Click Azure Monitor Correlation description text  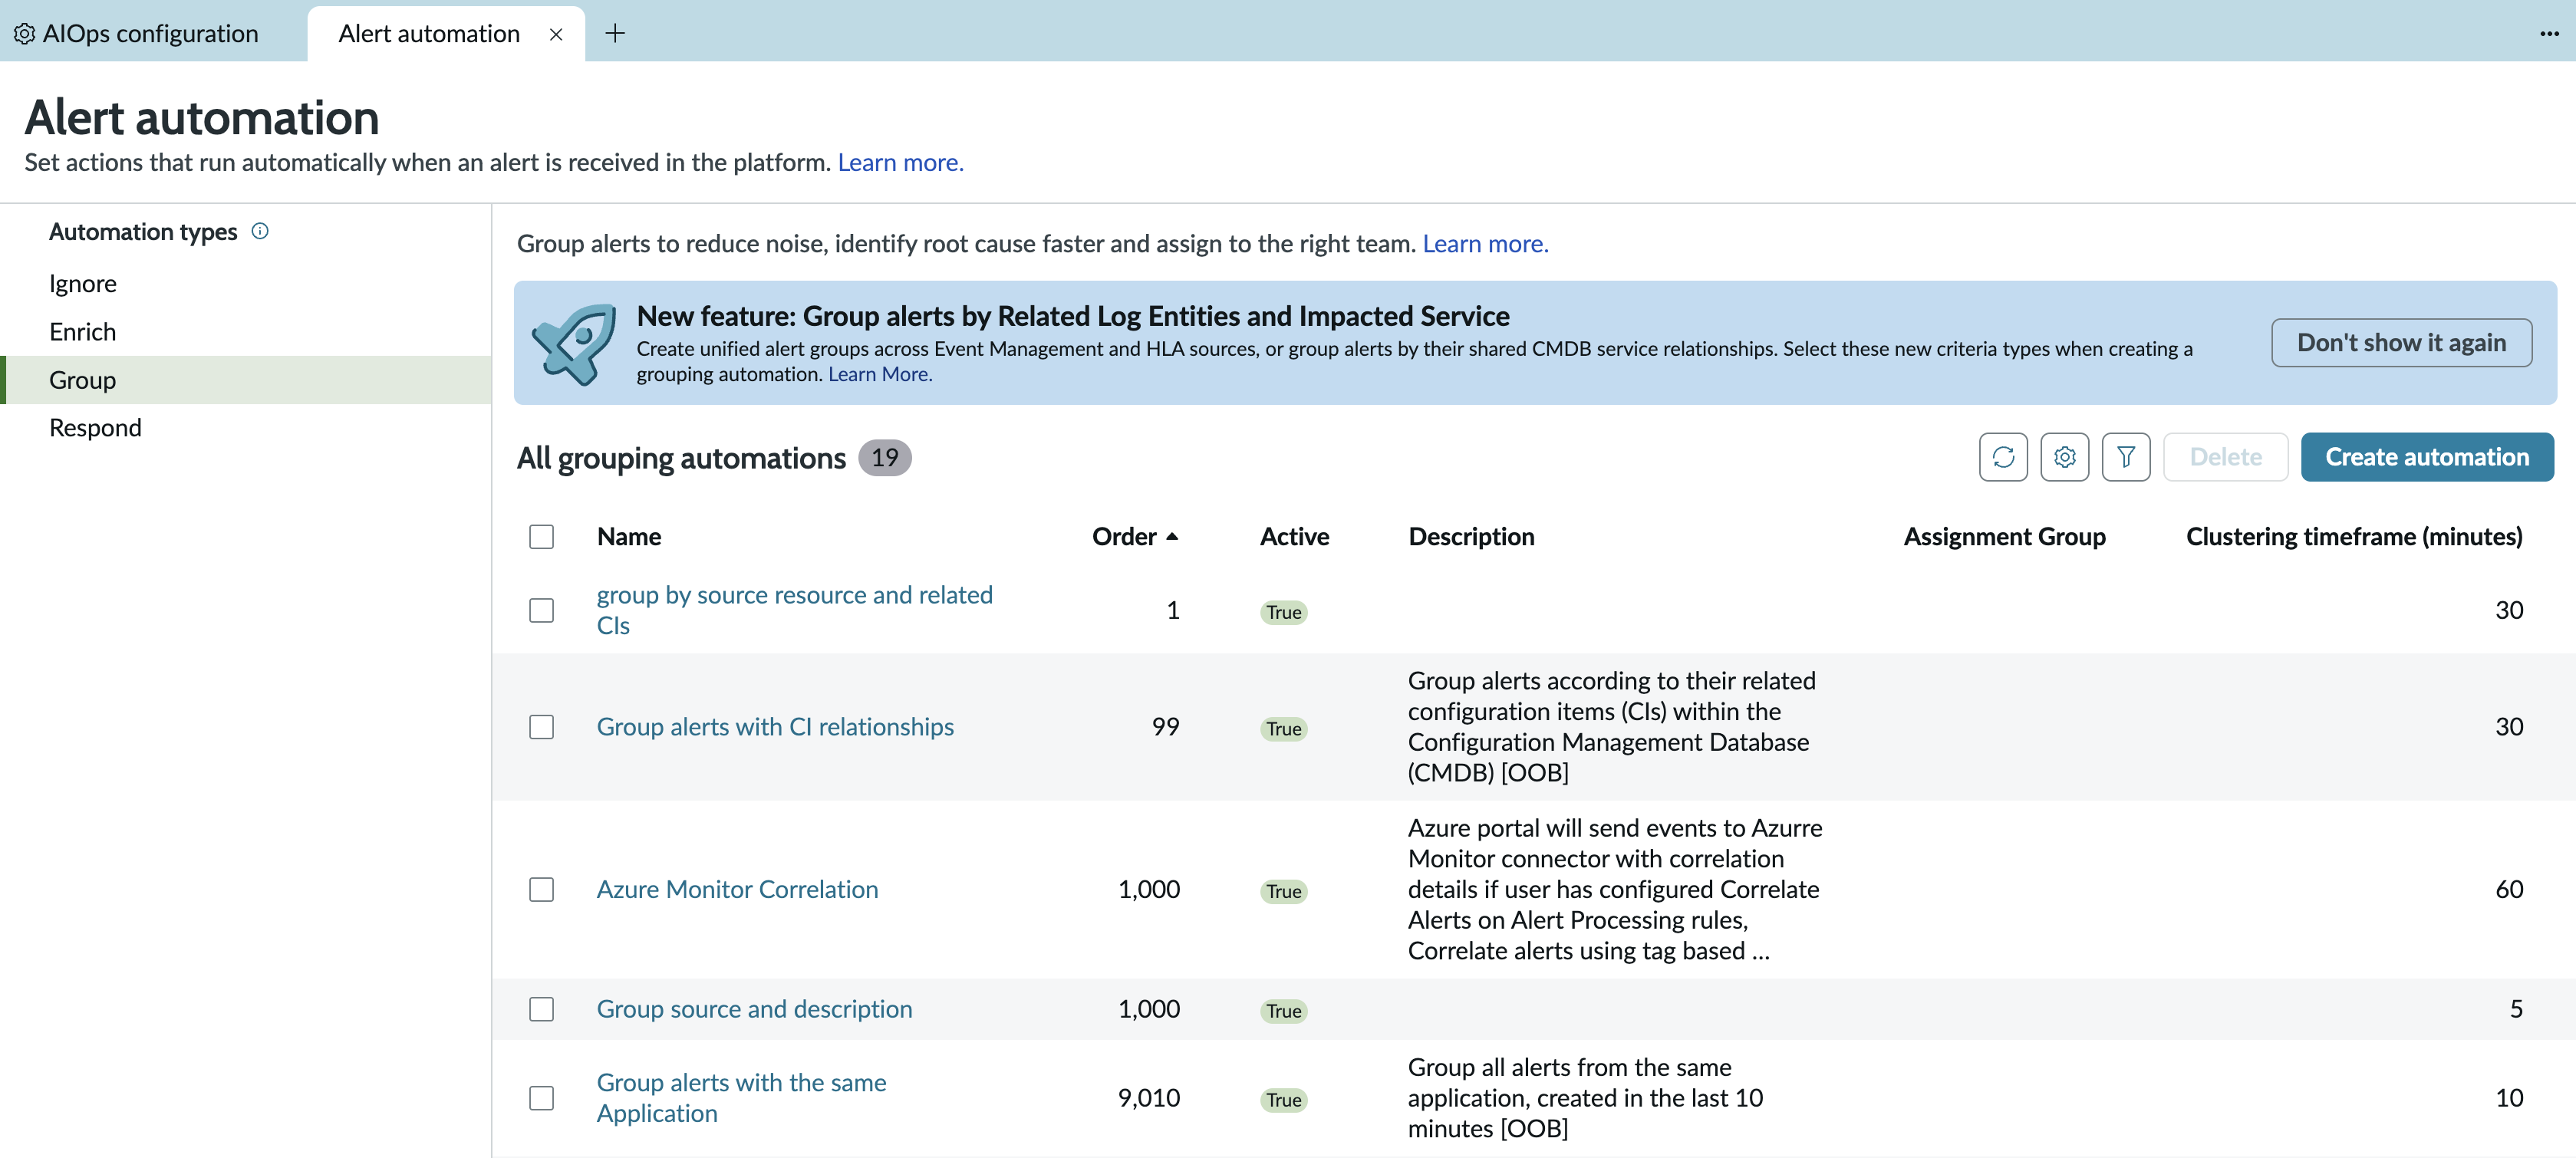click(x=1614, y=889)
